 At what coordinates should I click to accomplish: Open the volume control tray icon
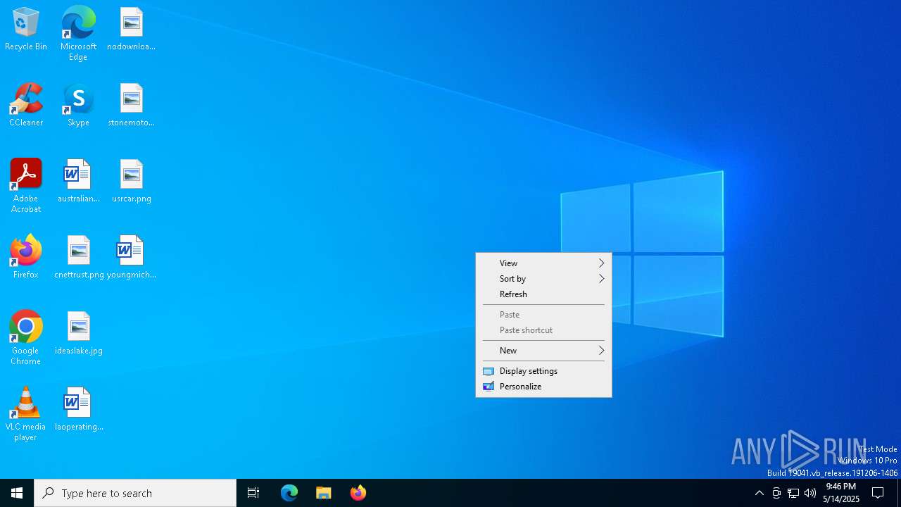[x=810, y=493]
